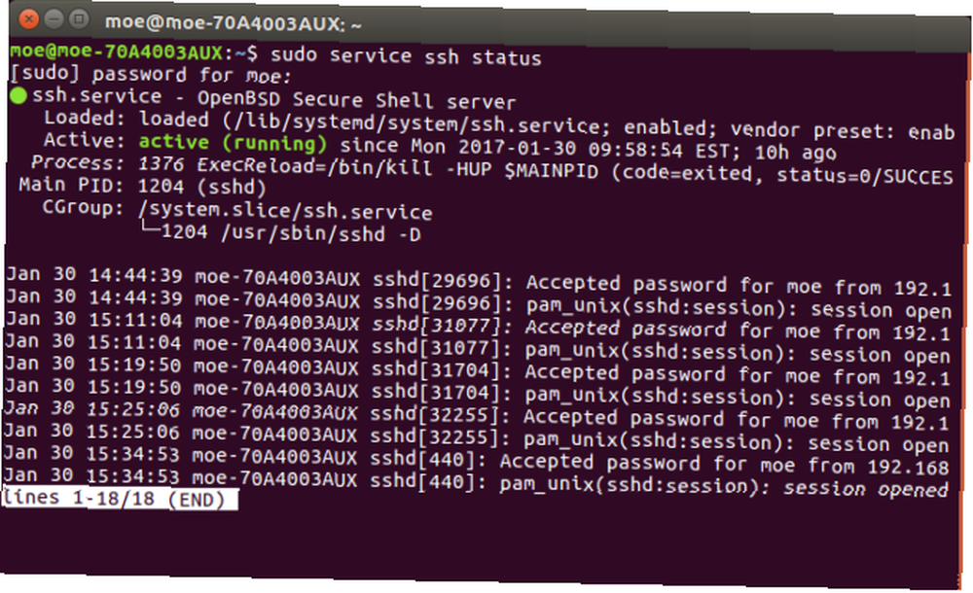Minimize the terminal window
The height and width of the screenshot is (593, 973).
pos(54,19)
